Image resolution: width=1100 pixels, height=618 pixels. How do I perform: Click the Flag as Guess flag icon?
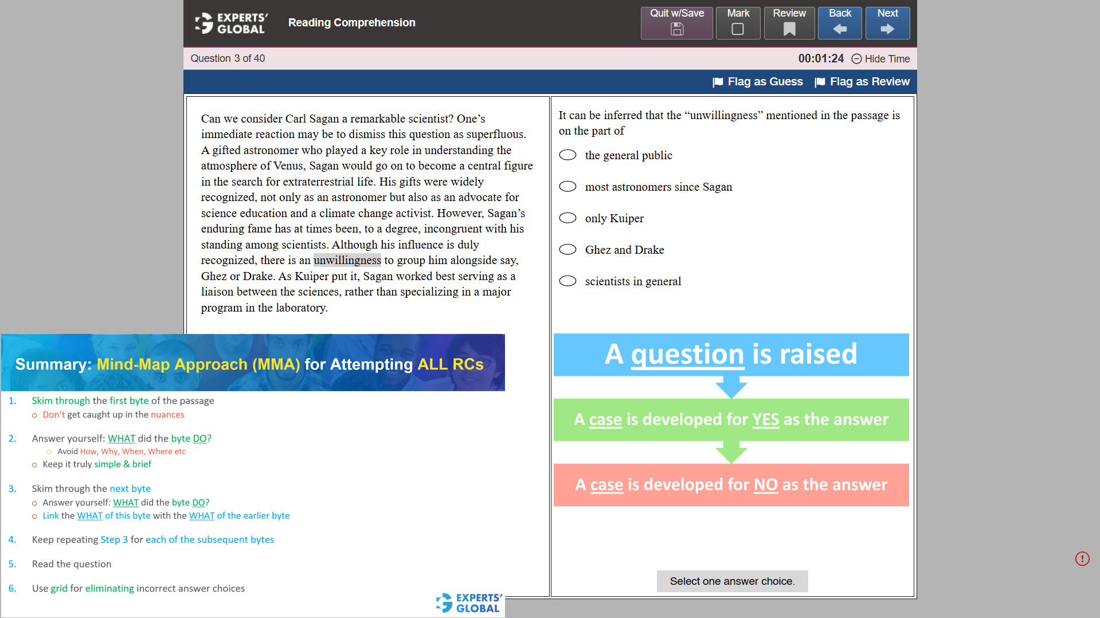(x=718, y=82)
